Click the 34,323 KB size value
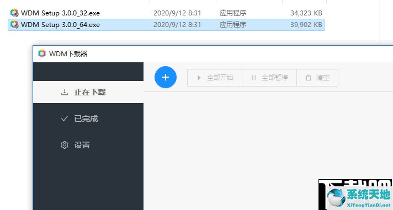This screenshot has height=210, width=393. pyautogui.click(x=306, y=13)
